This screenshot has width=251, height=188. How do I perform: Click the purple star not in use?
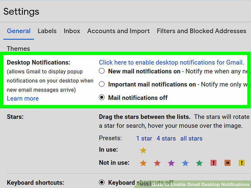coord(171,163)
